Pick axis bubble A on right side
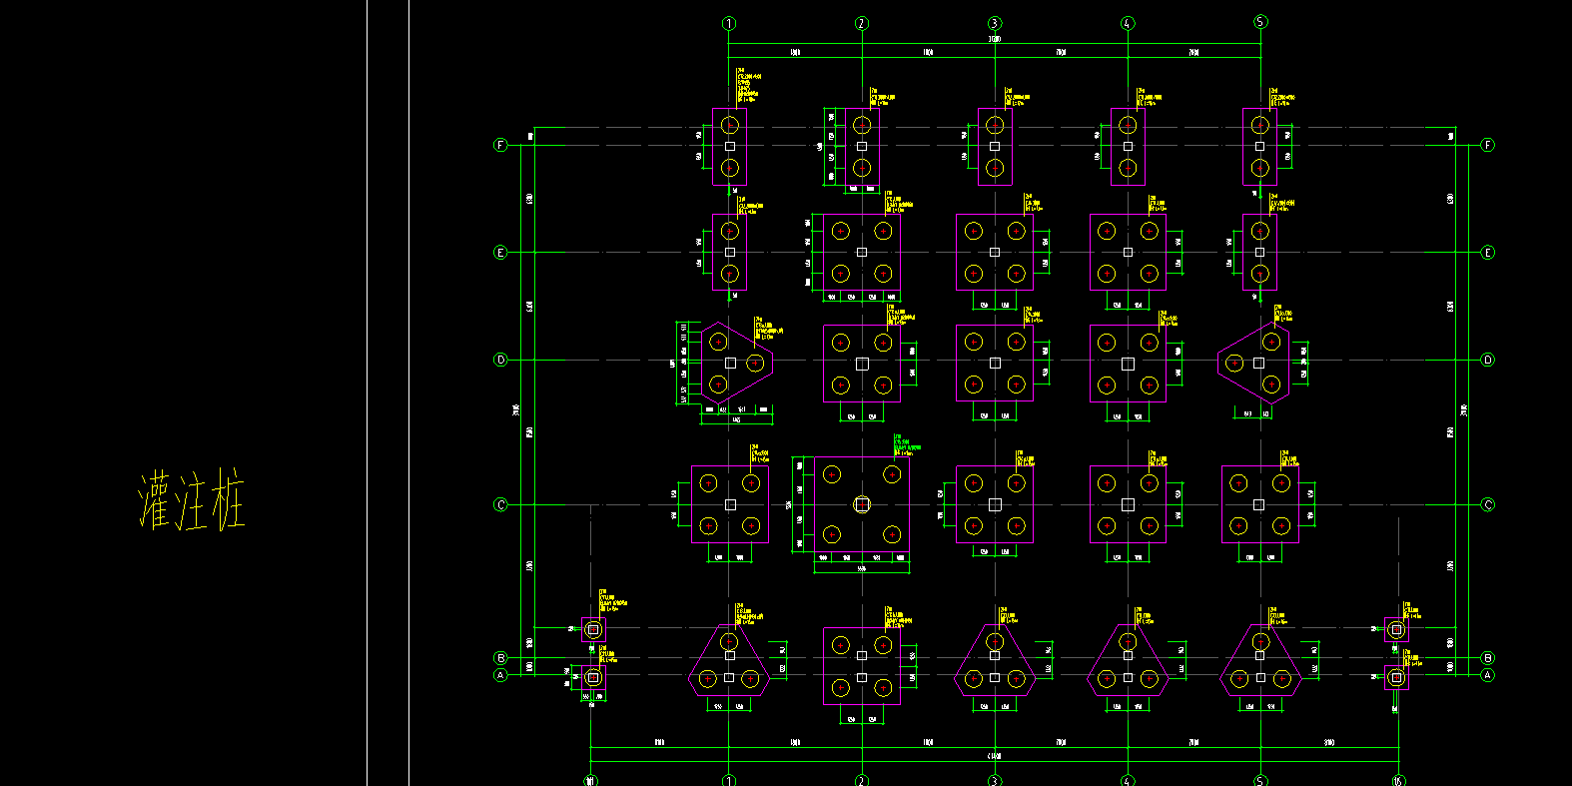Image resolution: width=1572 pixels, height=786 pixels. click(1487, 675)
